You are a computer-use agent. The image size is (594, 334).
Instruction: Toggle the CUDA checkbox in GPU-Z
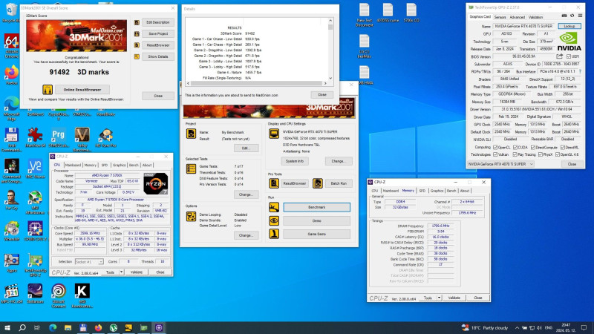515,147
